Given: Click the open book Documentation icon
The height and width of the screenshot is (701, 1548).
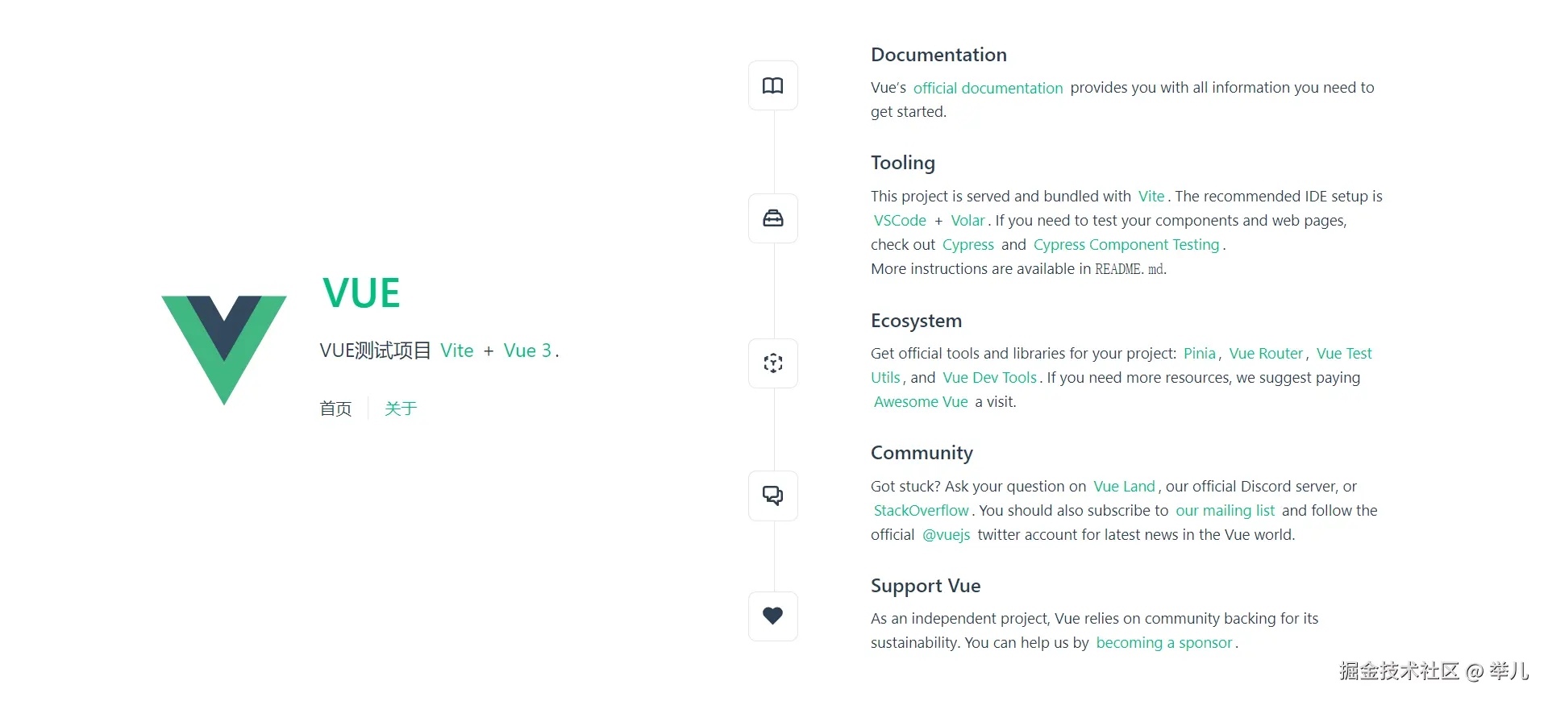Looking at the screenshot, I should pyautogui.click(x=772, y=85).
